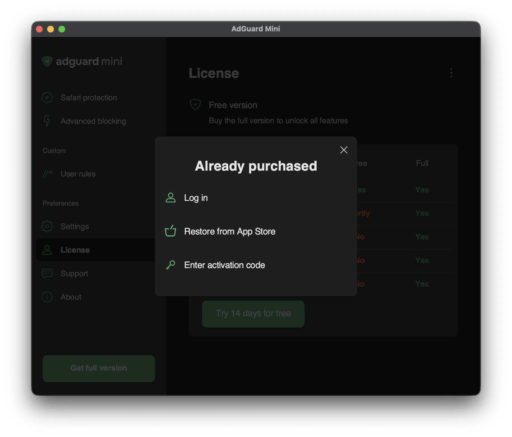Click the App Store basket icon
This screenshot has width=512, height=437.
click(171, 231)
